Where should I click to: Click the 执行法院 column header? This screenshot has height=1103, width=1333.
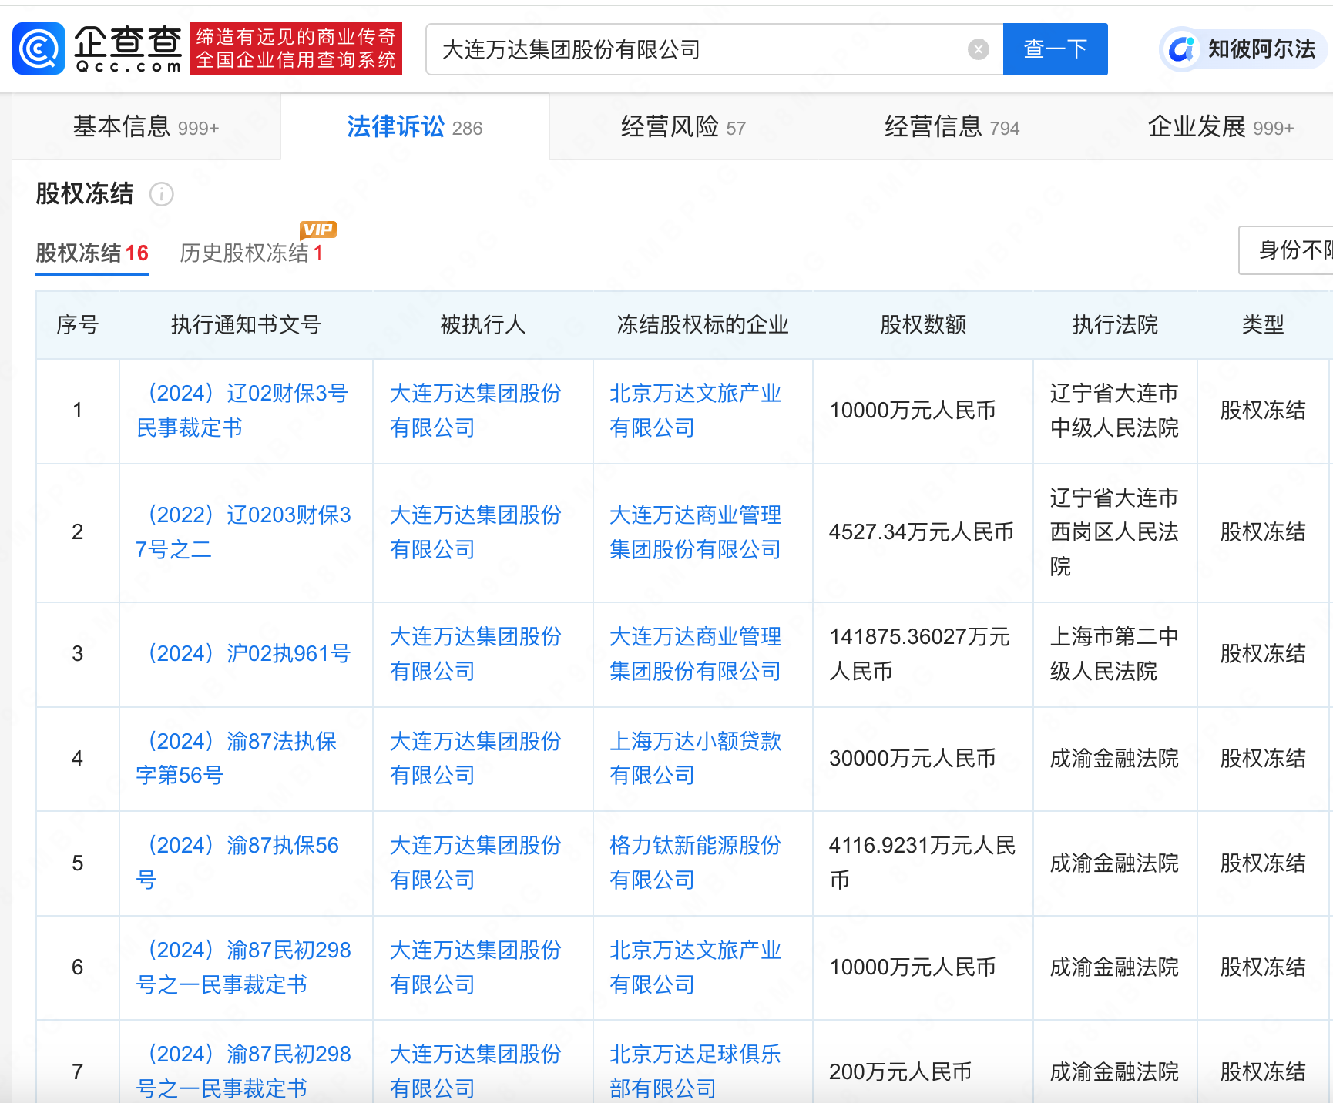coord(1115,325)
